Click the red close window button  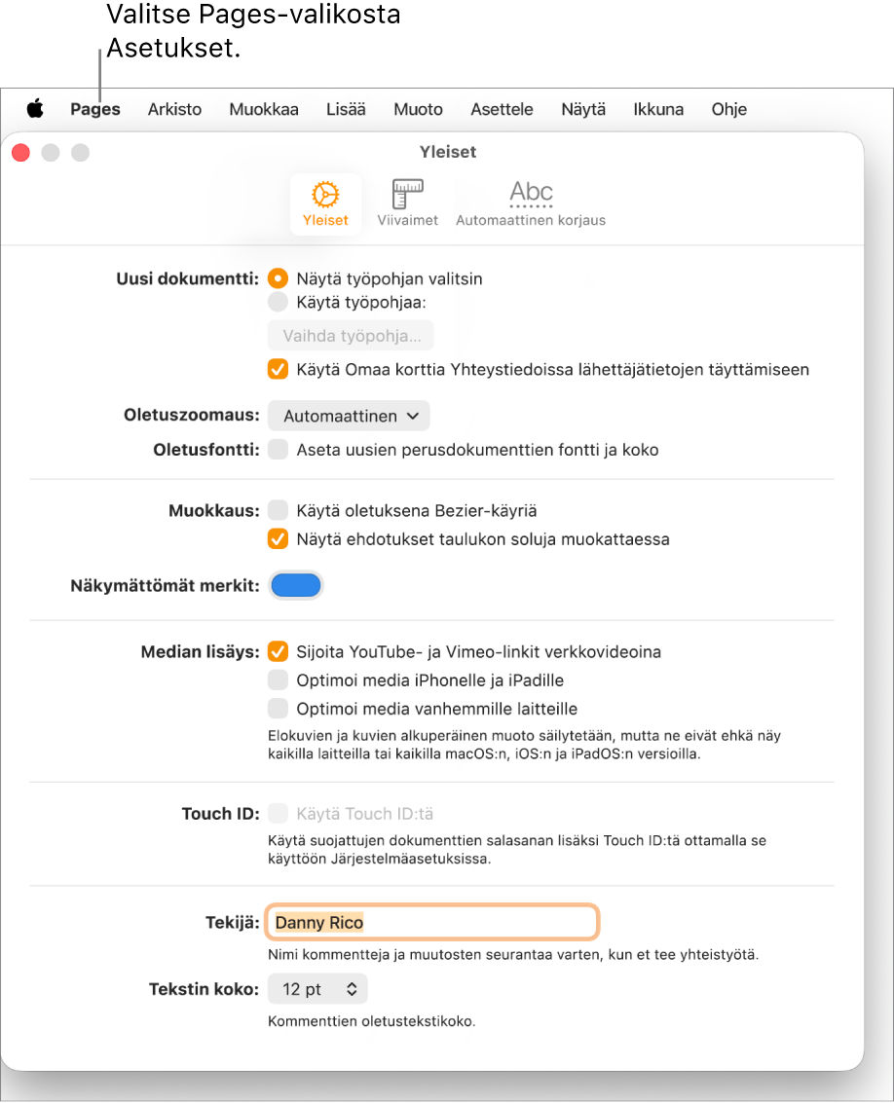click(21, 153)
